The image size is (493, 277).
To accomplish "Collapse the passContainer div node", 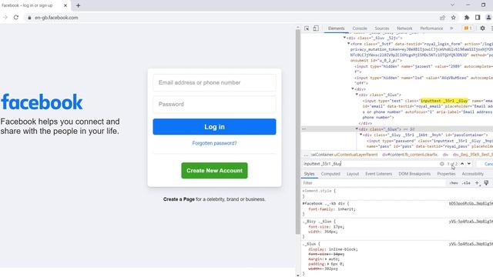I will click(361, 135).
